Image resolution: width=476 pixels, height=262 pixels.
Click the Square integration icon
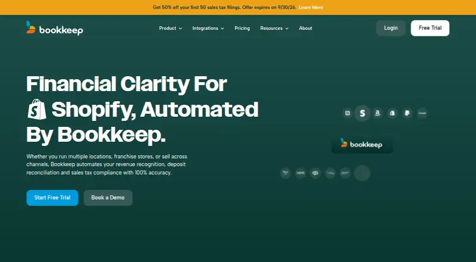click(x=347, y=113)
